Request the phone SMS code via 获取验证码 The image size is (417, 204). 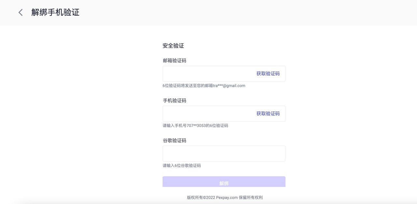click(268, 114)
